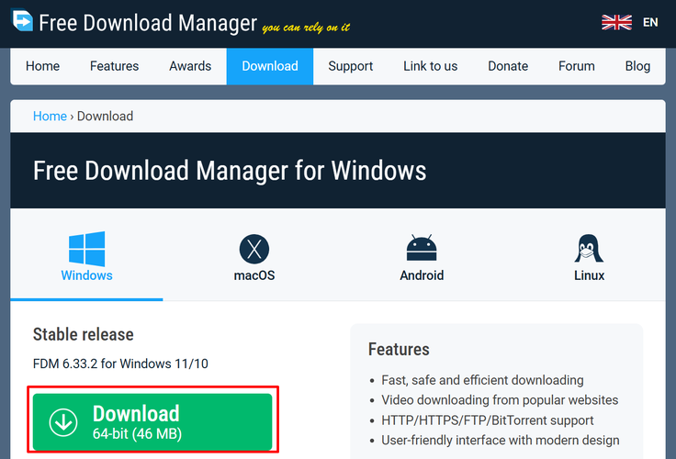Open the Support menu item

pyautogui.click(x=350, y=66)
